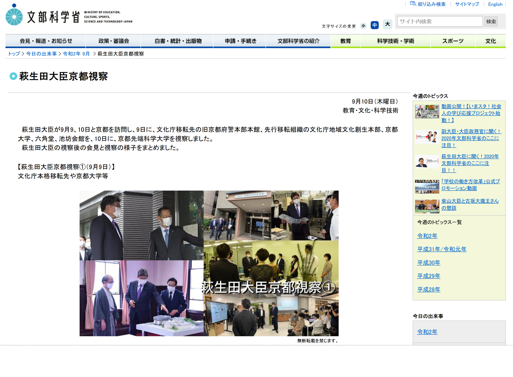Viewport: 513px width, 377px height.
Task: Click the thumbnail for the いまスタ topic
Action: pyautogui.click(x=427, y=111)
